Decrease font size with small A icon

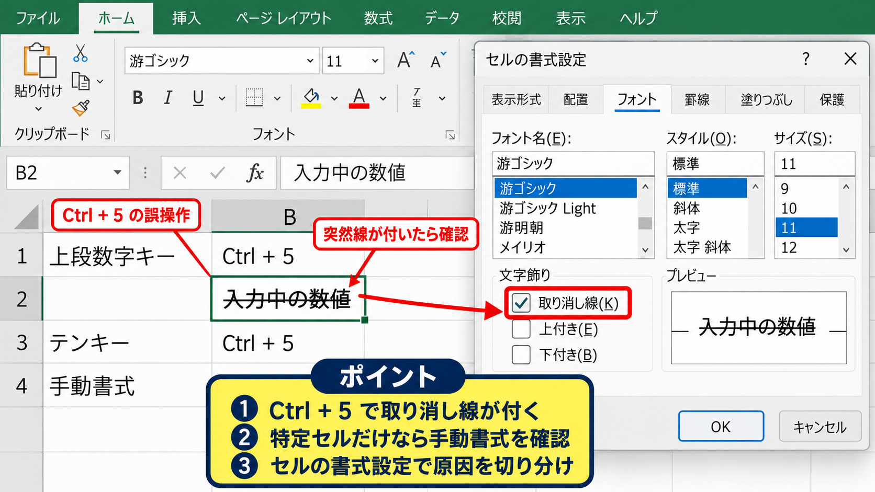point(439,61)
